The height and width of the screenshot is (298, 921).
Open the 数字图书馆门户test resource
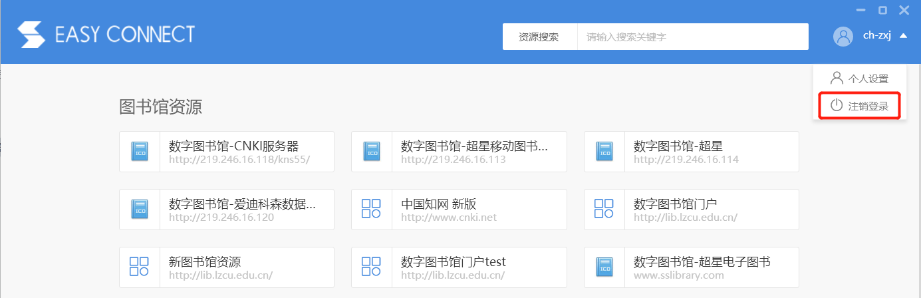[459, 267]
